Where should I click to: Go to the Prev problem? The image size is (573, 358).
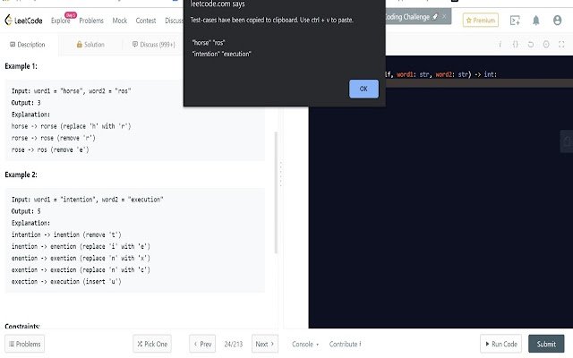[202, 344]
